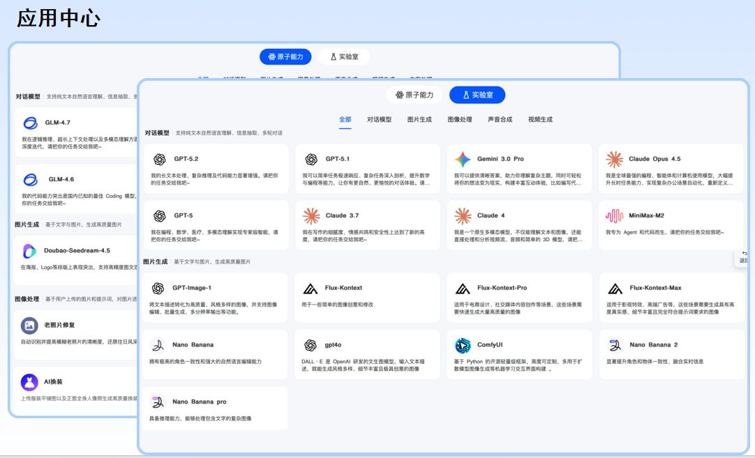Click the GLM-4.7 logo in back window

tap(30, 123)
